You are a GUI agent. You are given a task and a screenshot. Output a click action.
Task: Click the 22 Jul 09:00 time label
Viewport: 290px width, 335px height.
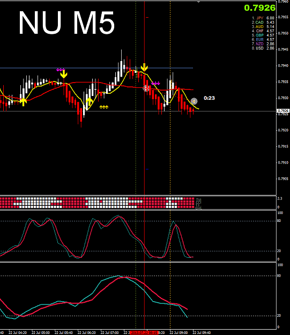pyautogui.click(x=179, y=333)
